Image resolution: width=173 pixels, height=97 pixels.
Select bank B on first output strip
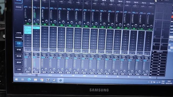(30, 57)
